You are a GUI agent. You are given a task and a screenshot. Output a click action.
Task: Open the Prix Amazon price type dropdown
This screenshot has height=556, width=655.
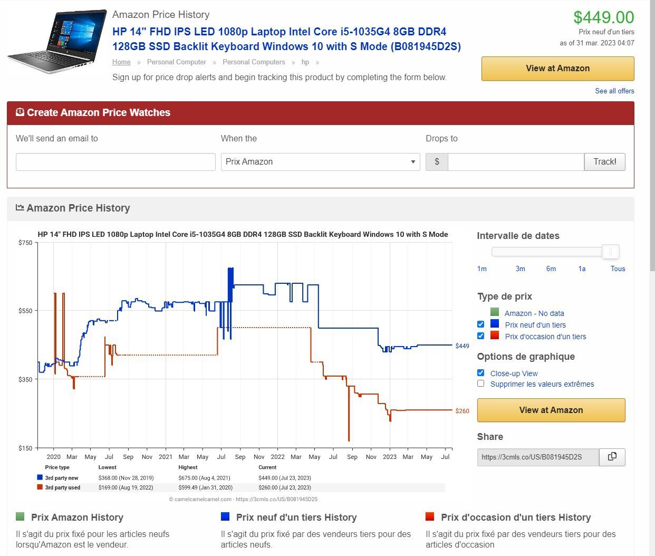click(x=321, y=162)
